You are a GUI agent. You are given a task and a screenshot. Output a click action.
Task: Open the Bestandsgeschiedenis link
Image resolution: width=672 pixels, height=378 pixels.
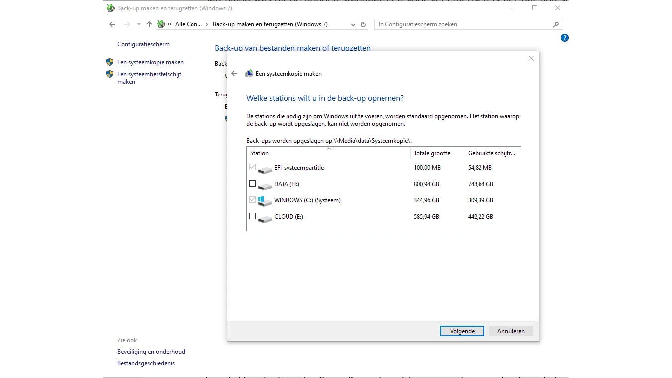pos(146,363)
